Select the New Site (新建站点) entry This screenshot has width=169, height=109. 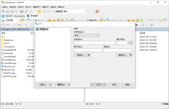(x=42, y=29)
